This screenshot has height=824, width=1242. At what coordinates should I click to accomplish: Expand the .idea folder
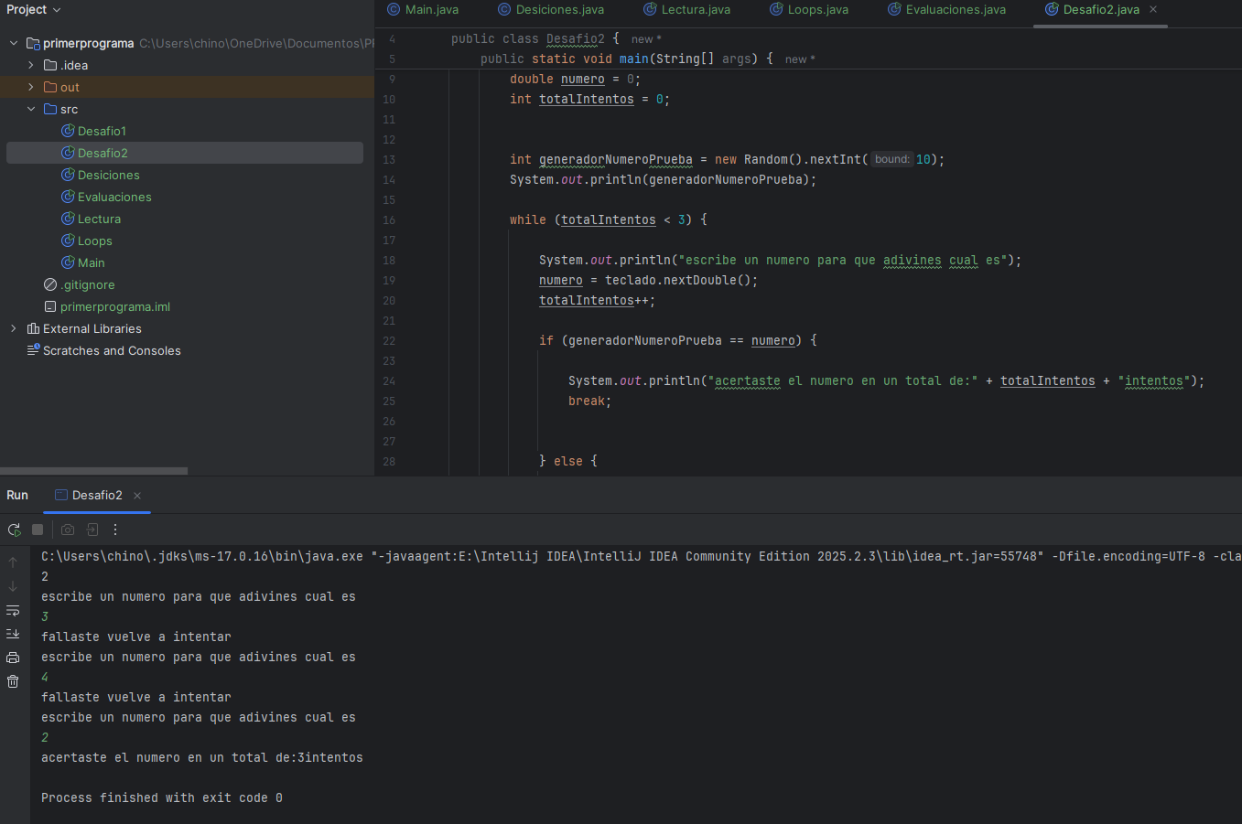click(x=31, y=65)
